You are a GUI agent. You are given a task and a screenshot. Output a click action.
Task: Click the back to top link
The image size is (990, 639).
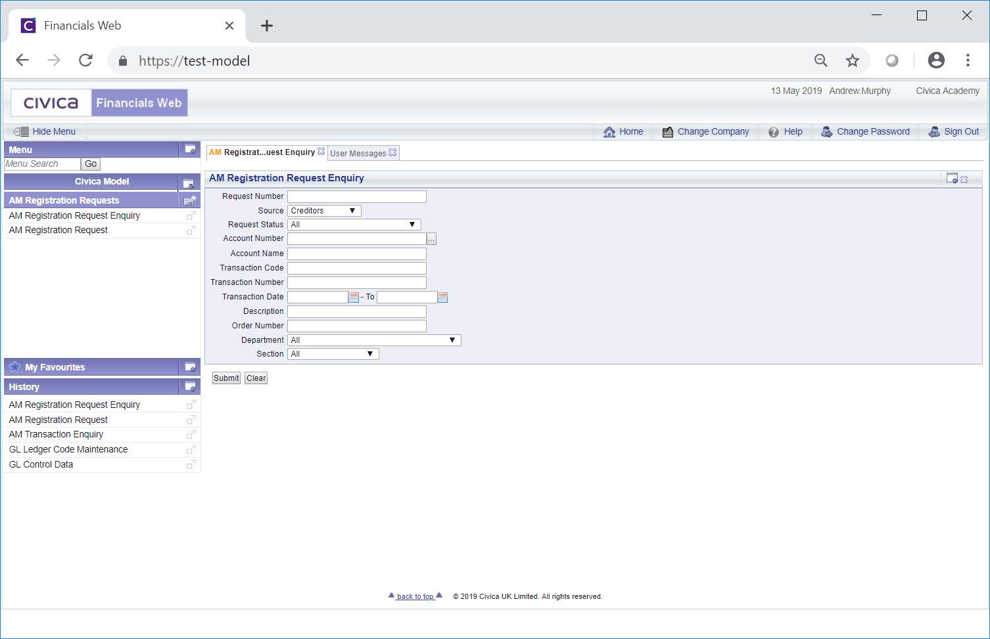pos(415,596)
